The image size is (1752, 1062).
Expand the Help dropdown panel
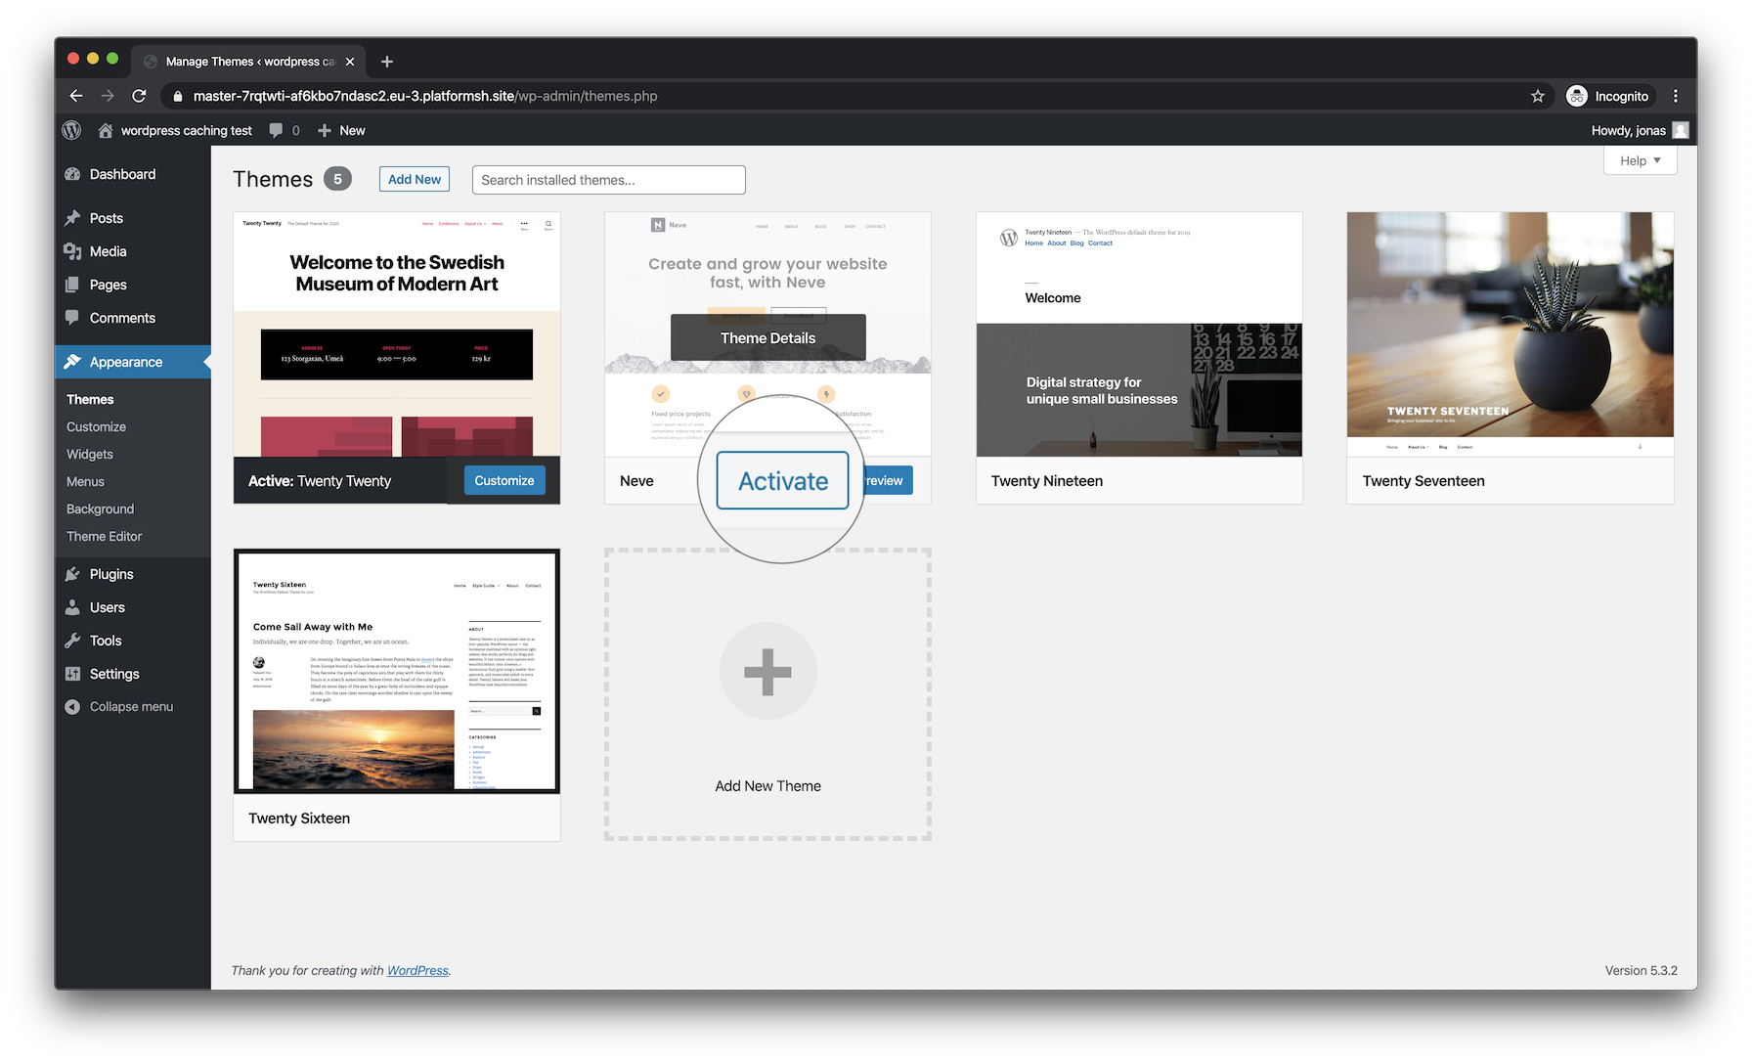click(1640, 160)
